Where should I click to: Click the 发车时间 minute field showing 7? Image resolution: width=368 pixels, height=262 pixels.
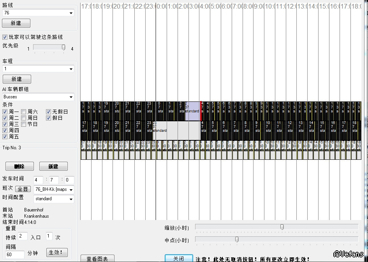tap(54, 180)
